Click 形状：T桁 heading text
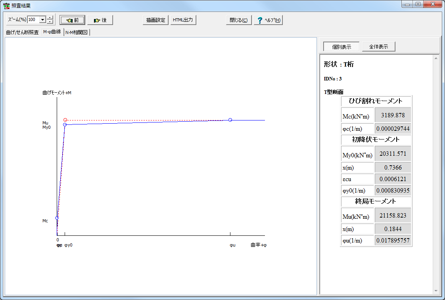 click(x=339, y=64)
